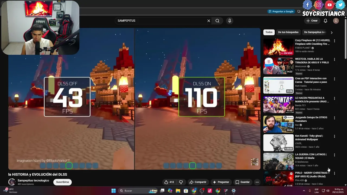This screenshot has height=195, width=347.
Task: Open OBS Studio from taskbar
Action: 202,191
